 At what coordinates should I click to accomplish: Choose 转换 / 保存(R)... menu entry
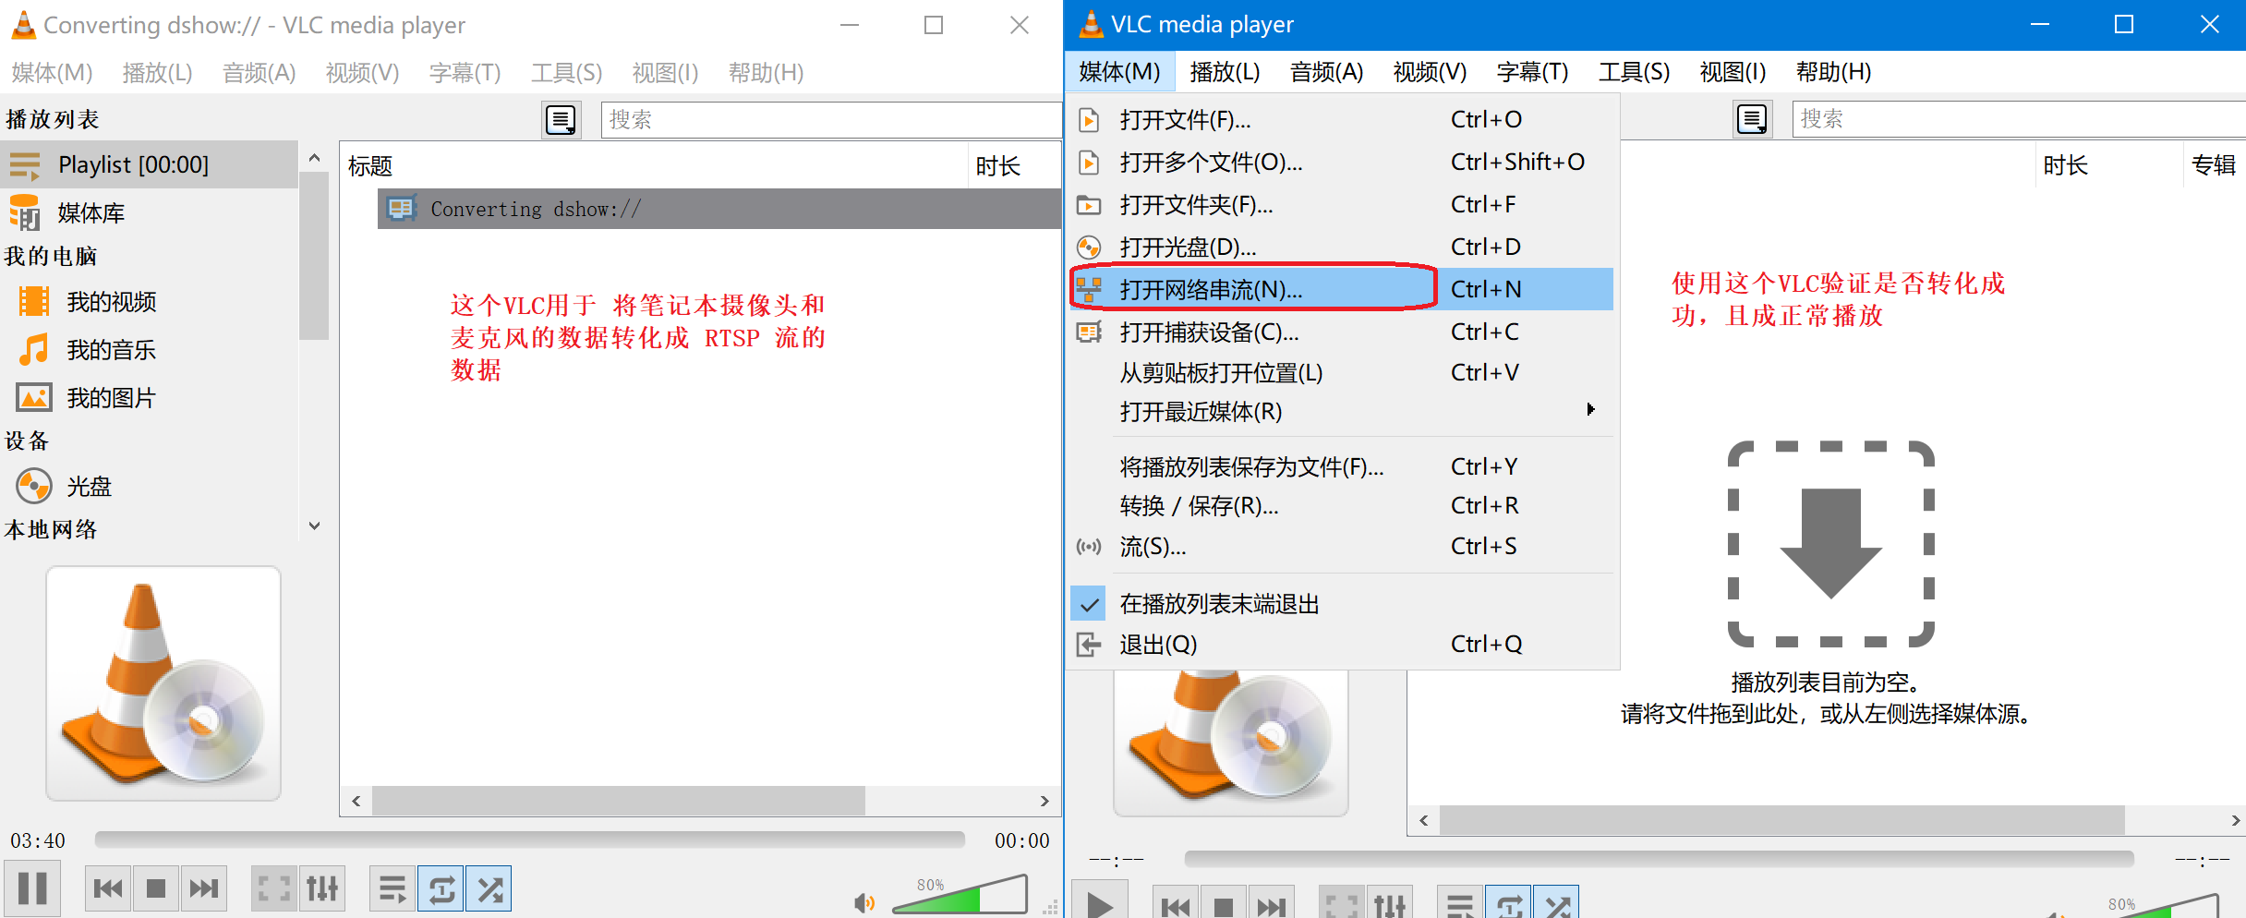coord(1342,505)
